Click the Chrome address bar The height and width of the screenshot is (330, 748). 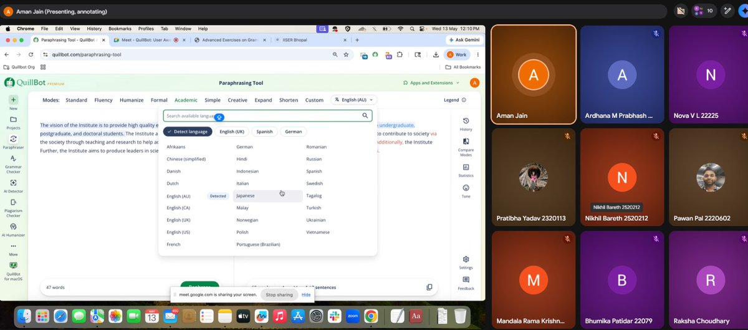point(196,54)
